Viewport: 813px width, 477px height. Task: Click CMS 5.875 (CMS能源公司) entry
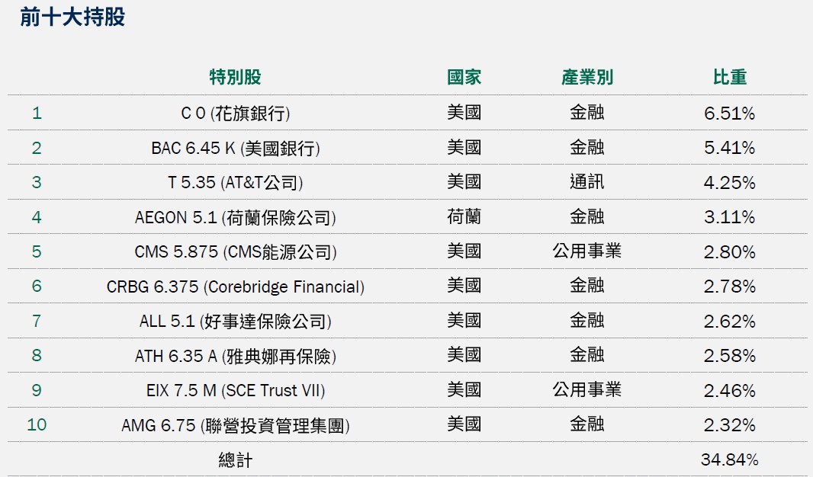[235, 252]
